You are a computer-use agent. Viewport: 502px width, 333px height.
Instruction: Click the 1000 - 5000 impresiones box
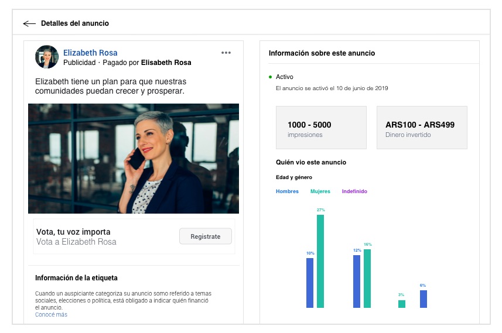[321, 128]
